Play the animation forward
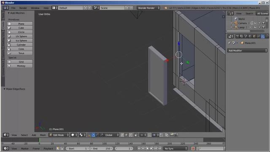The width and height of the screenshot is (270, 152). 151,149
